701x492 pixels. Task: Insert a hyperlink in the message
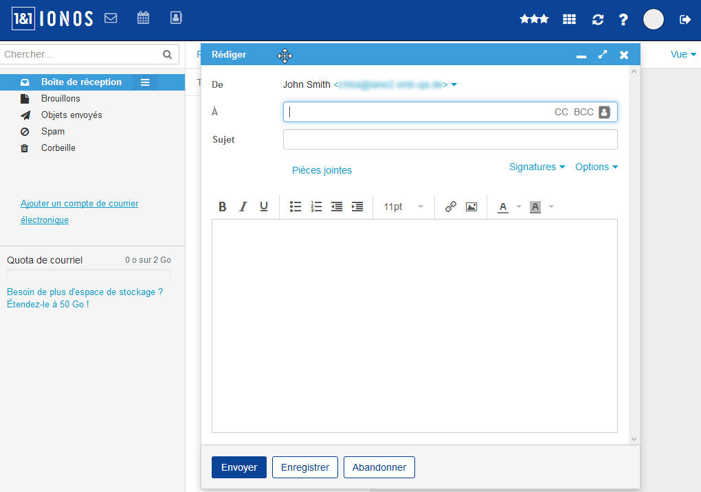pyautogui.click(x=451, y=207)
